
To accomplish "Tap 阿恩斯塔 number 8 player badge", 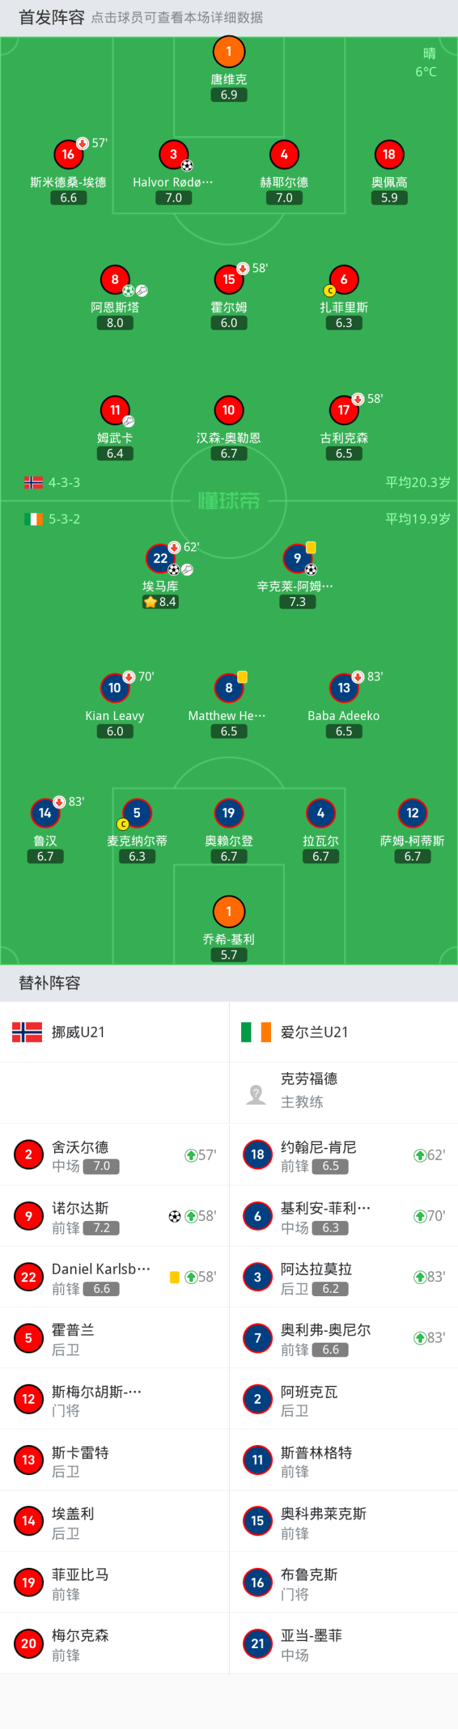I will coord(114,279).
